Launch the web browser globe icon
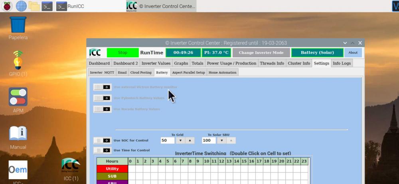Image resolution: width=399 pixels, height=184 pixels. tap(21, 6)
